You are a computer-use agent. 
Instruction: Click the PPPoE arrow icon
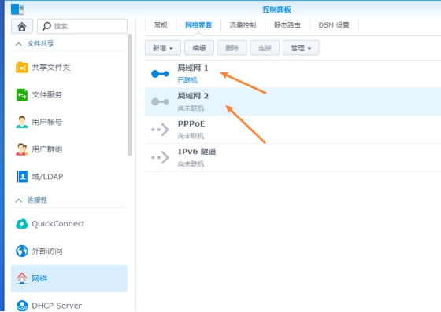[x=160, y=130]
